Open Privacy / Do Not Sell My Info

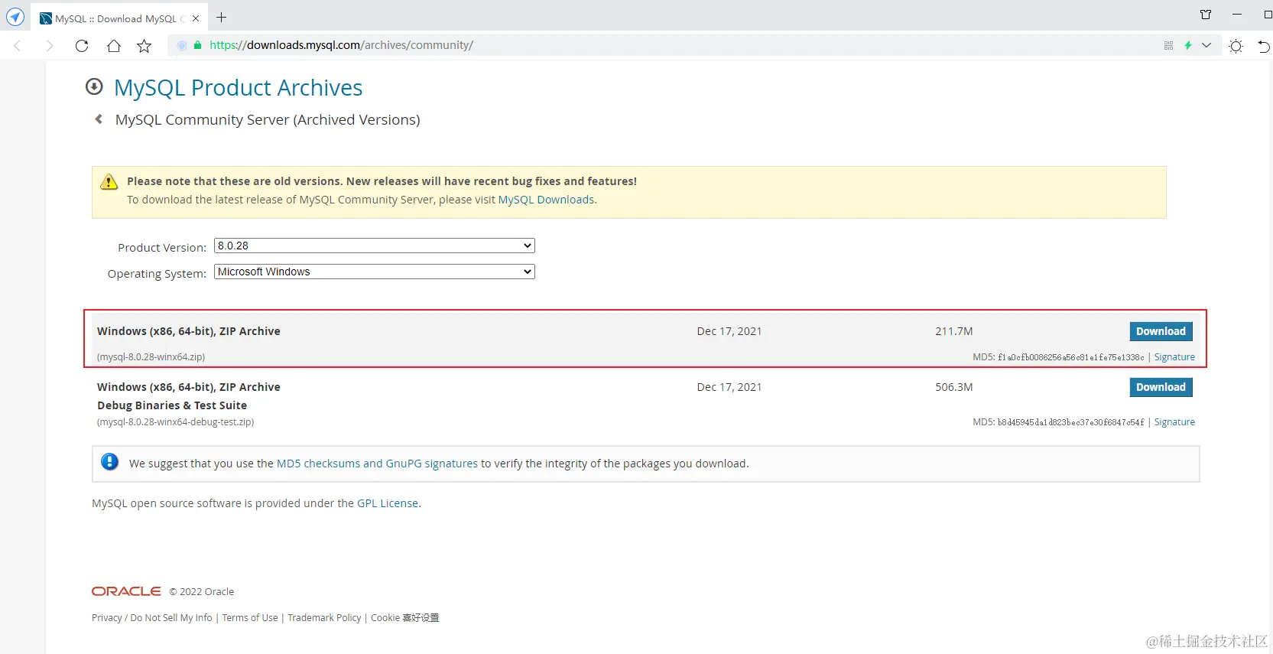[152, 618]
